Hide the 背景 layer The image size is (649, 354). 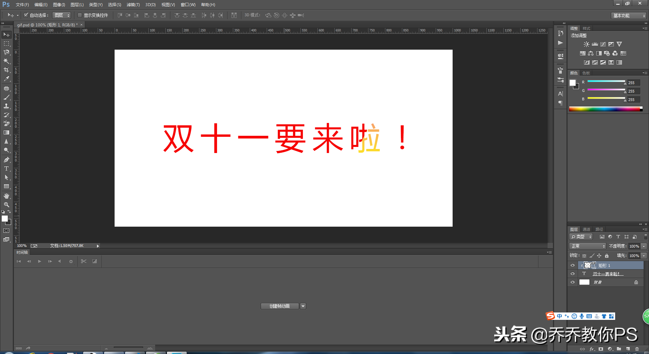pyautogui.click(x=573, y=282)
